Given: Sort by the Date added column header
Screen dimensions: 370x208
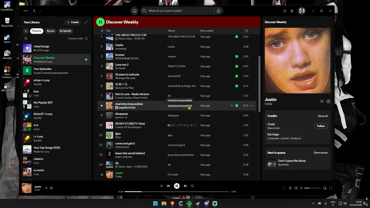Looking at the screenshot, I should [x=207, y=31].
